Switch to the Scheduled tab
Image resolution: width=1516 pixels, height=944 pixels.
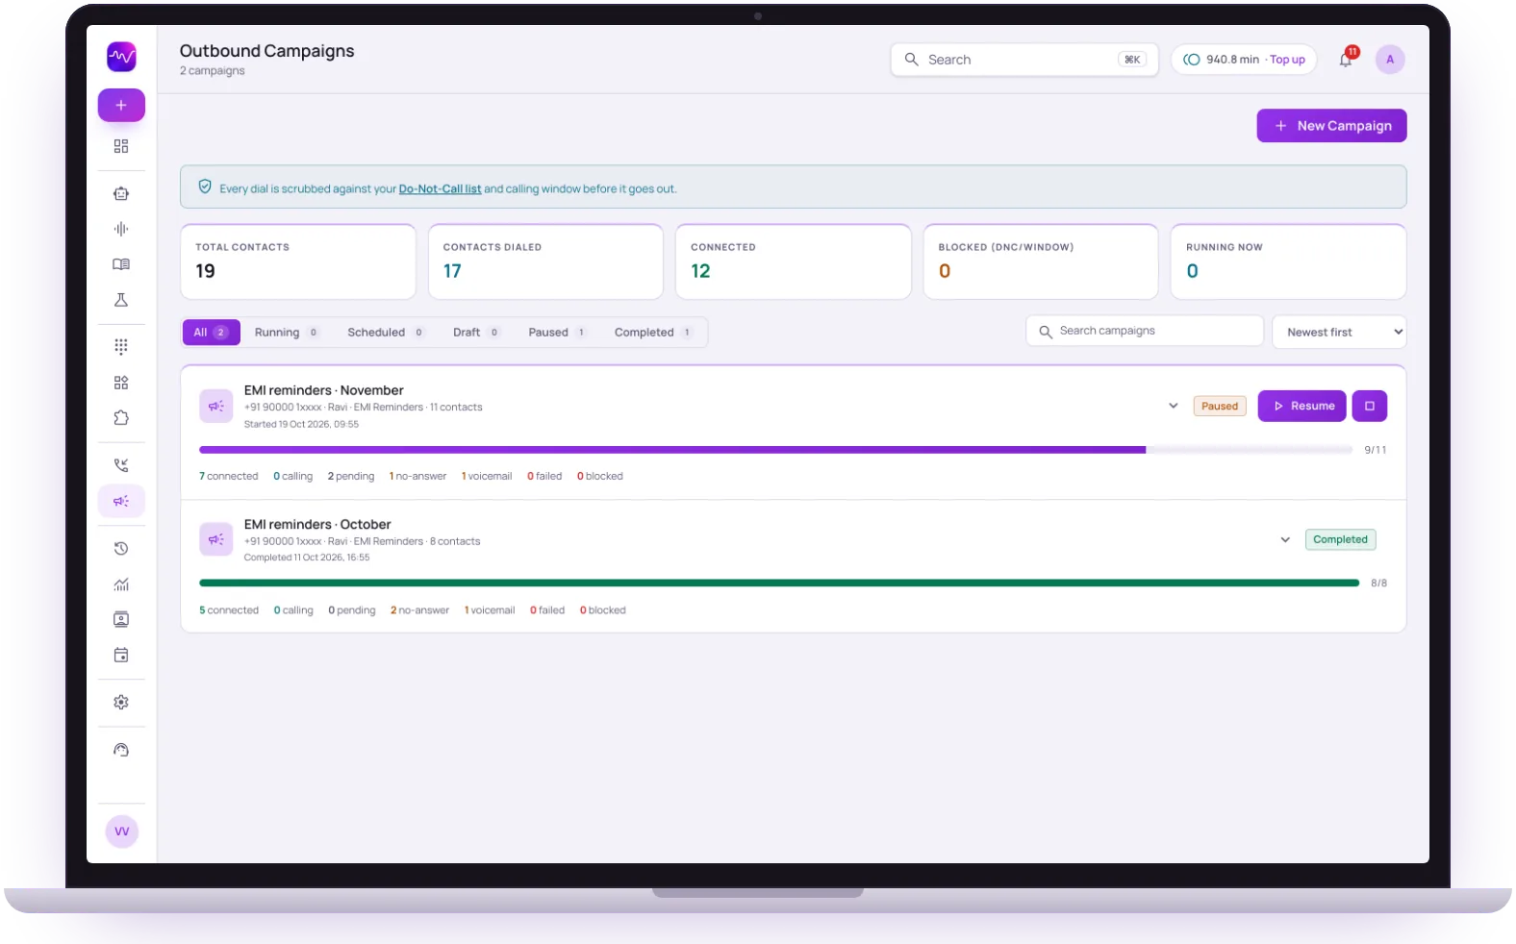386,333
